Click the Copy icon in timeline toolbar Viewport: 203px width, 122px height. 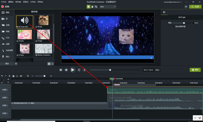13,76
